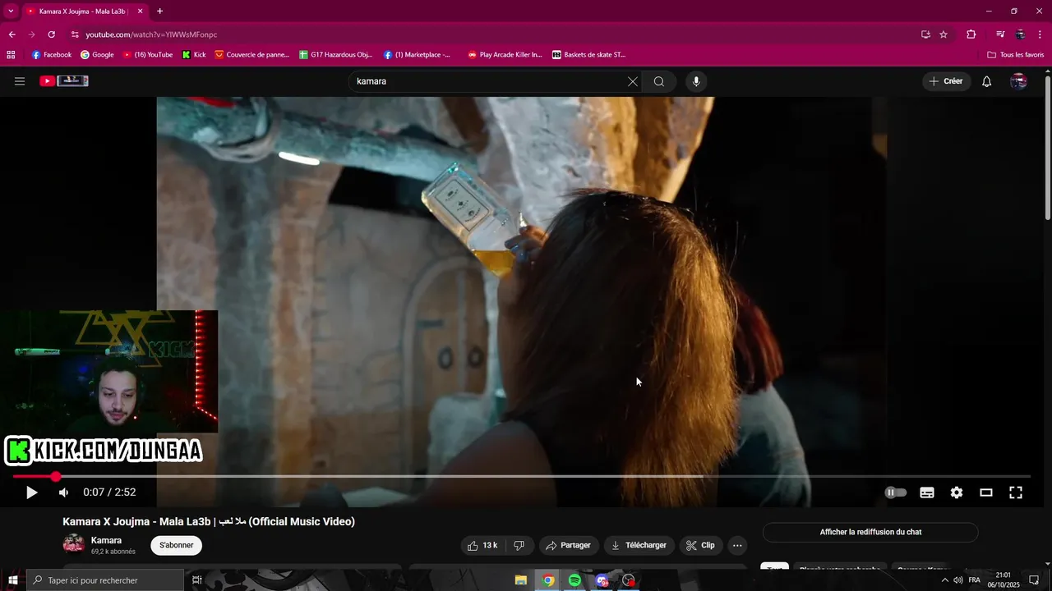Image resolution: width=1052 pixels, height=591 pixels.
Task: Open the taskbar volume control
Action: coord(958,580)
